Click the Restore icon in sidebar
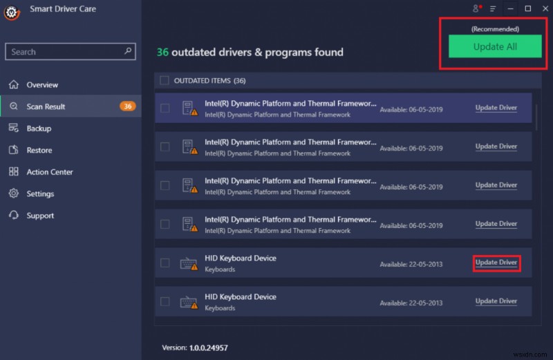The width and height of the screenshot is (553, 360). point(14,150)
